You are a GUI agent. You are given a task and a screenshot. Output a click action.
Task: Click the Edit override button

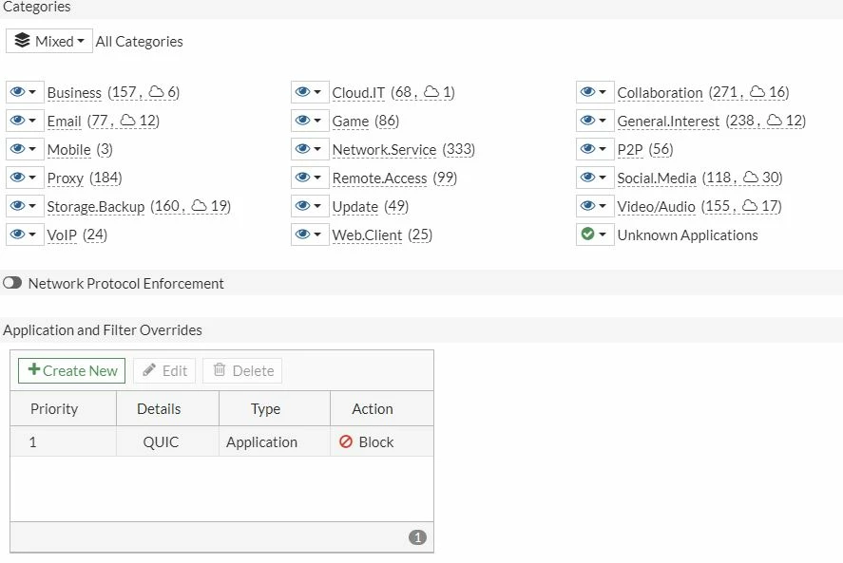164,370
